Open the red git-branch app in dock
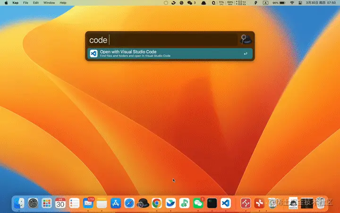This screenshot has width=340, height=213. coord(246,203)
